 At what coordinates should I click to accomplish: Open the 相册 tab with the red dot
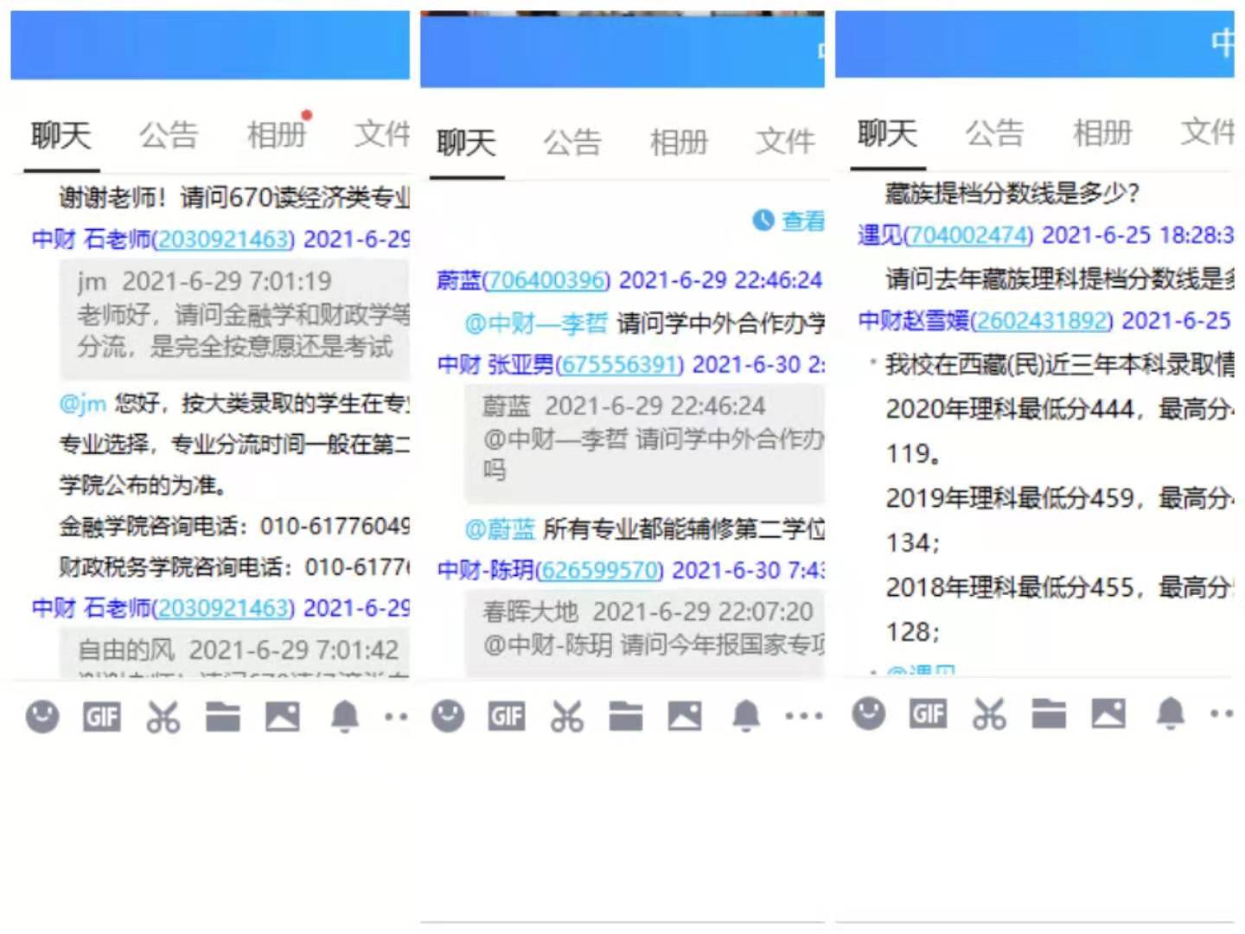(277, 136)
